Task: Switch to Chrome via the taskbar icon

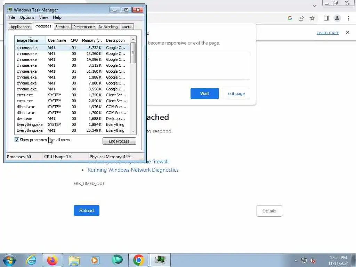Action: 139,260
